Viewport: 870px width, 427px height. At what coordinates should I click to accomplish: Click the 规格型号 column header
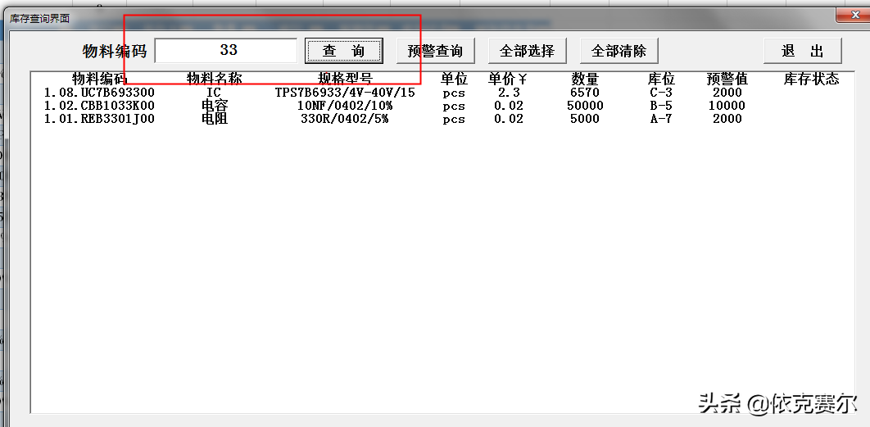click(x=345, y=79)
